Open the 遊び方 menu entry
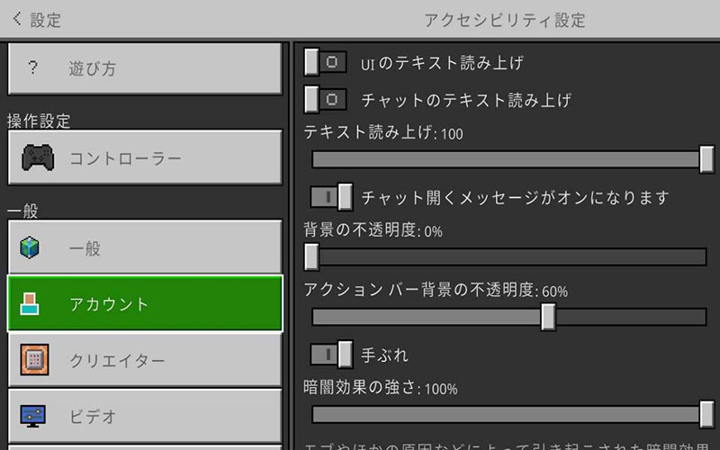 144,68
